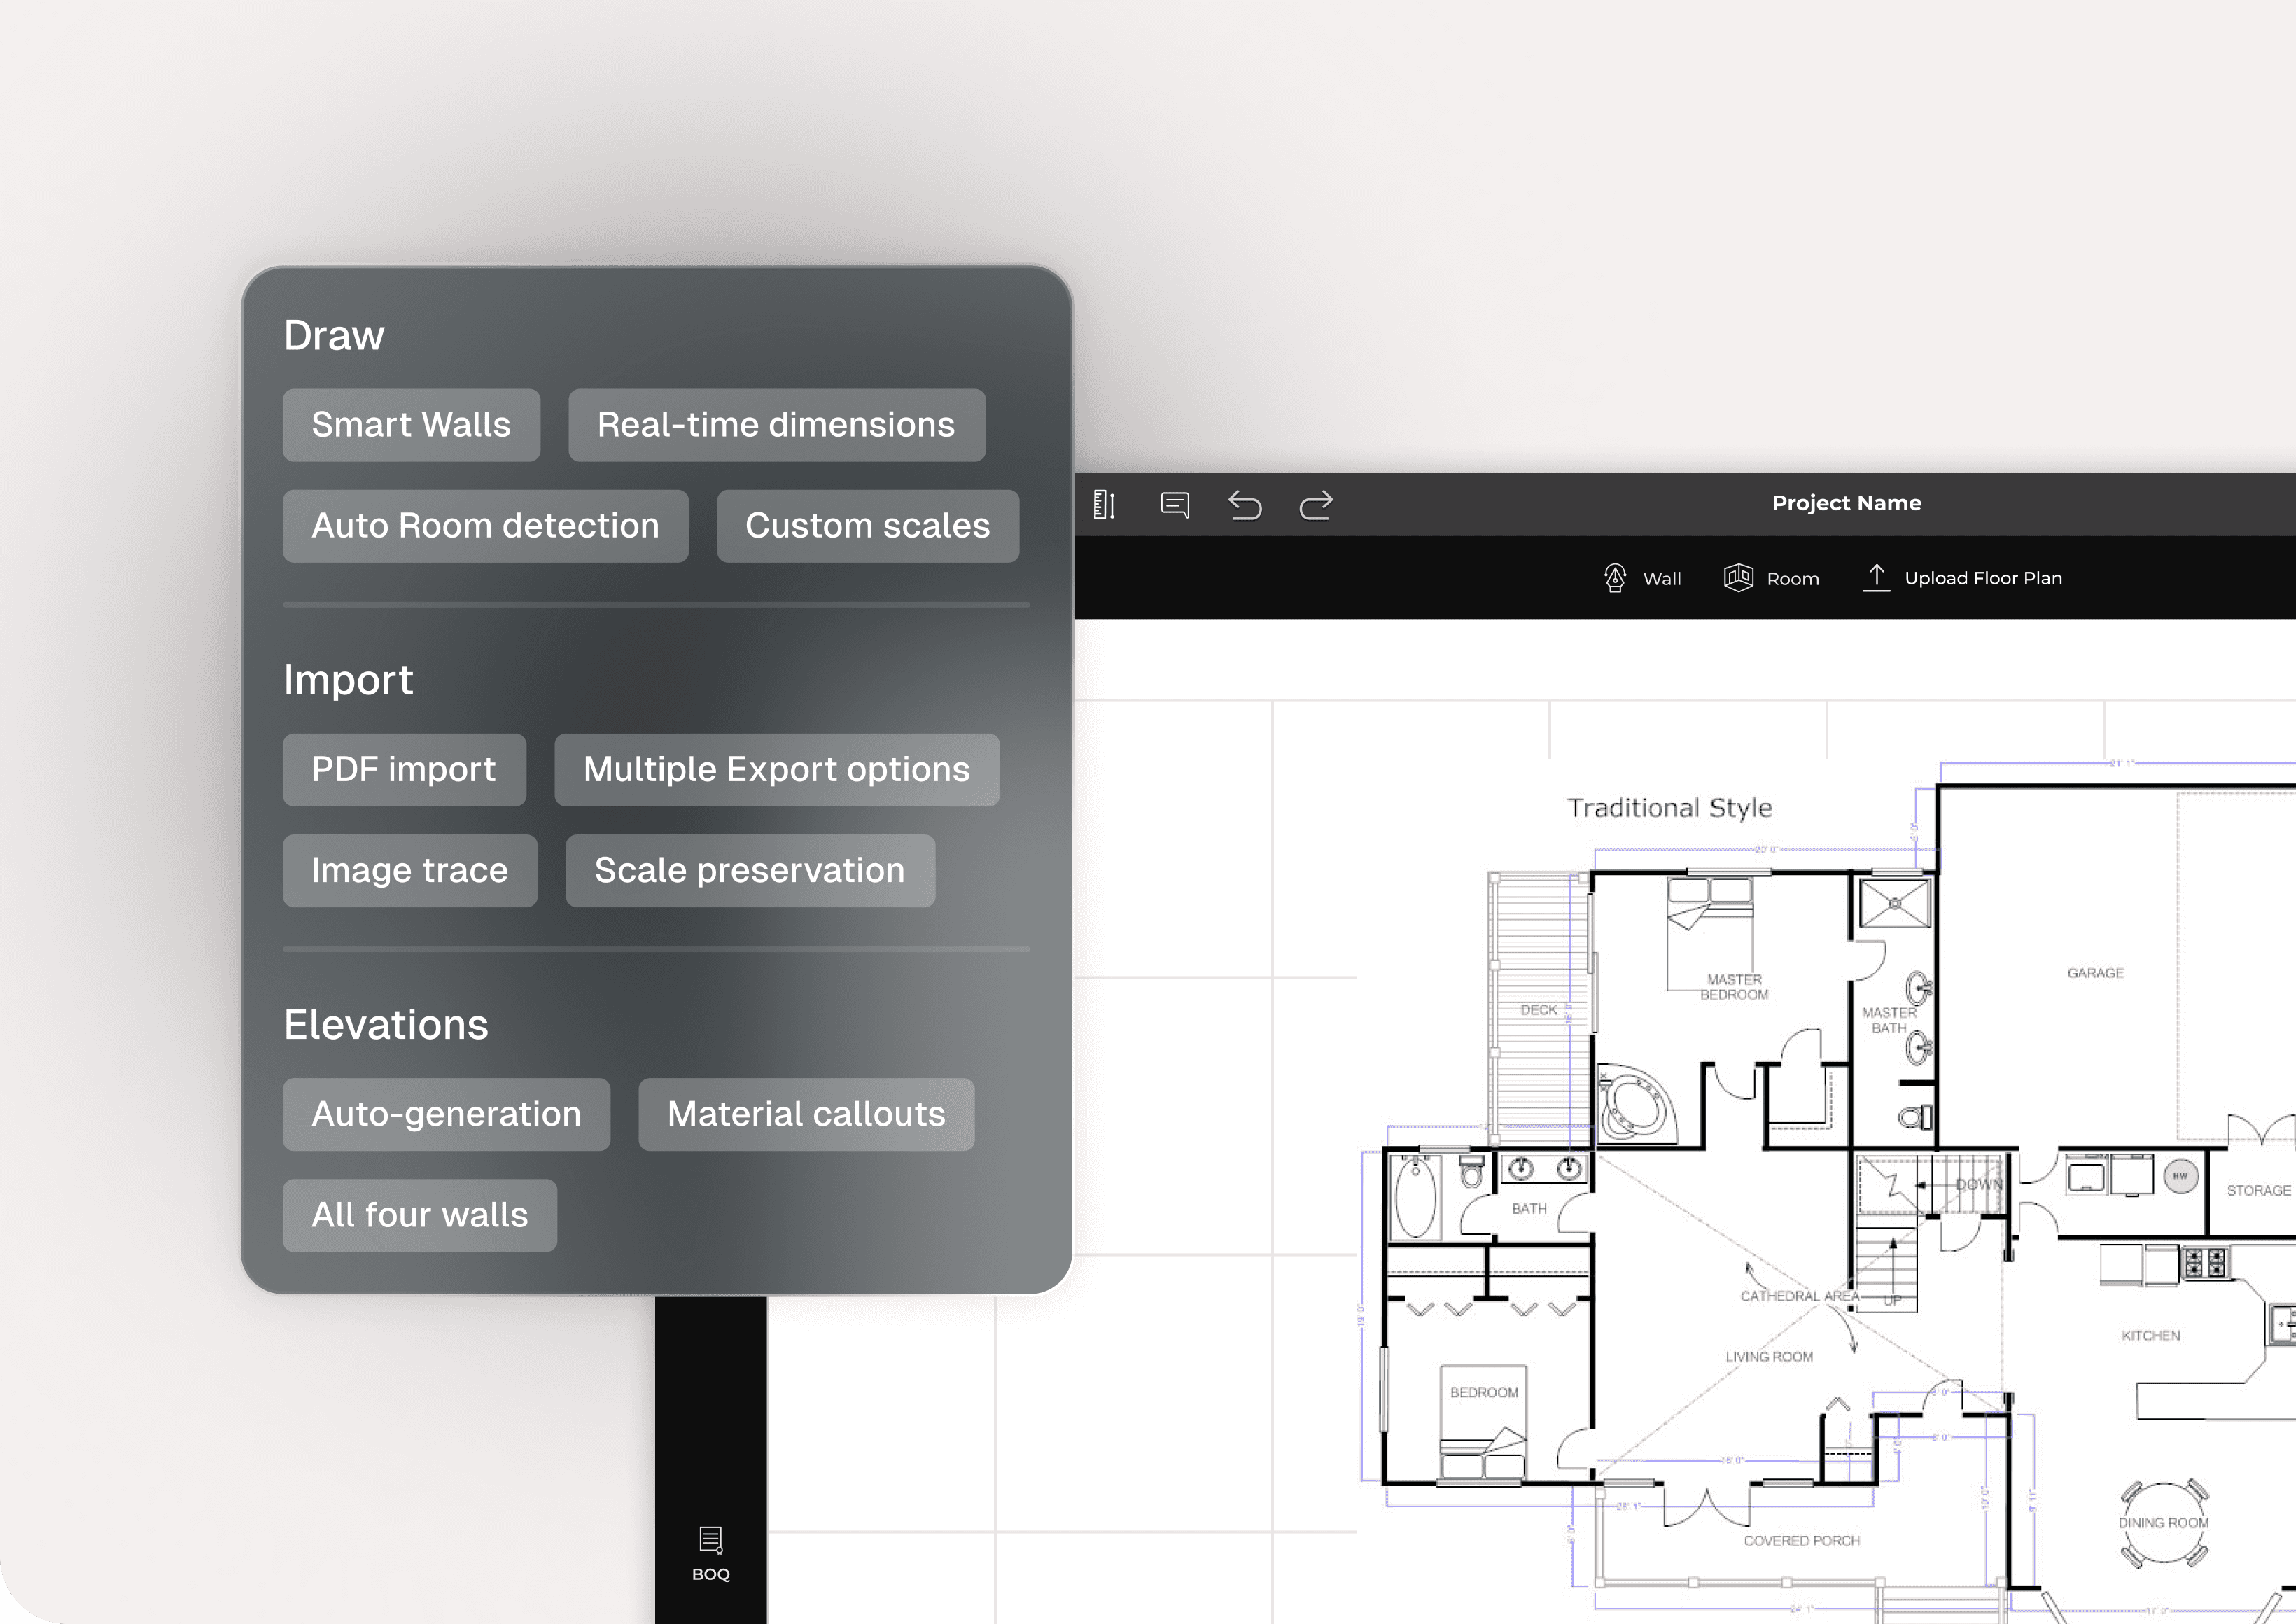Select the Room tool icon
2296x1624 pixels.
(x=1738, y=578)
